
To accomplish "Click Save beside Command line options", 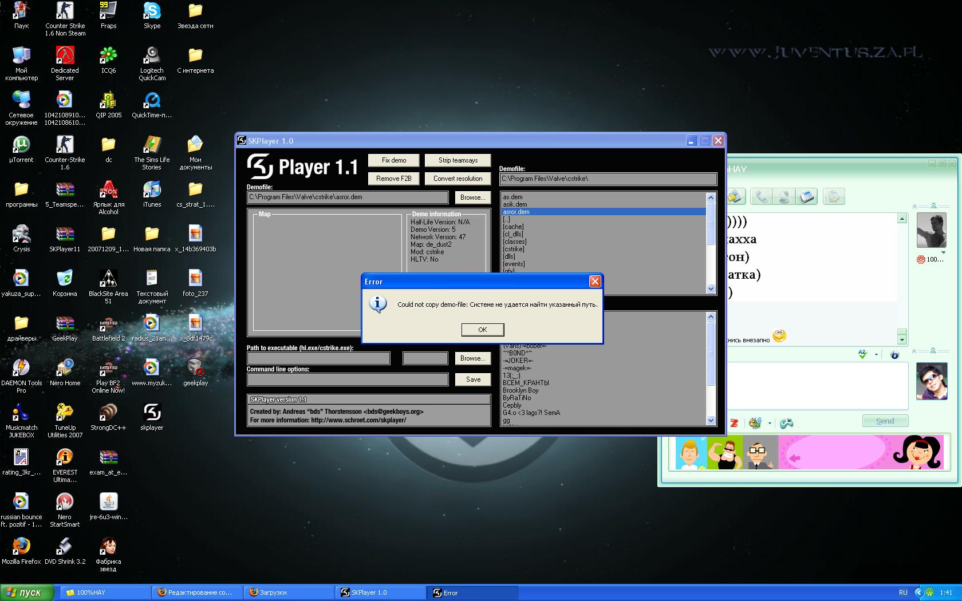I will pos(473,379).
